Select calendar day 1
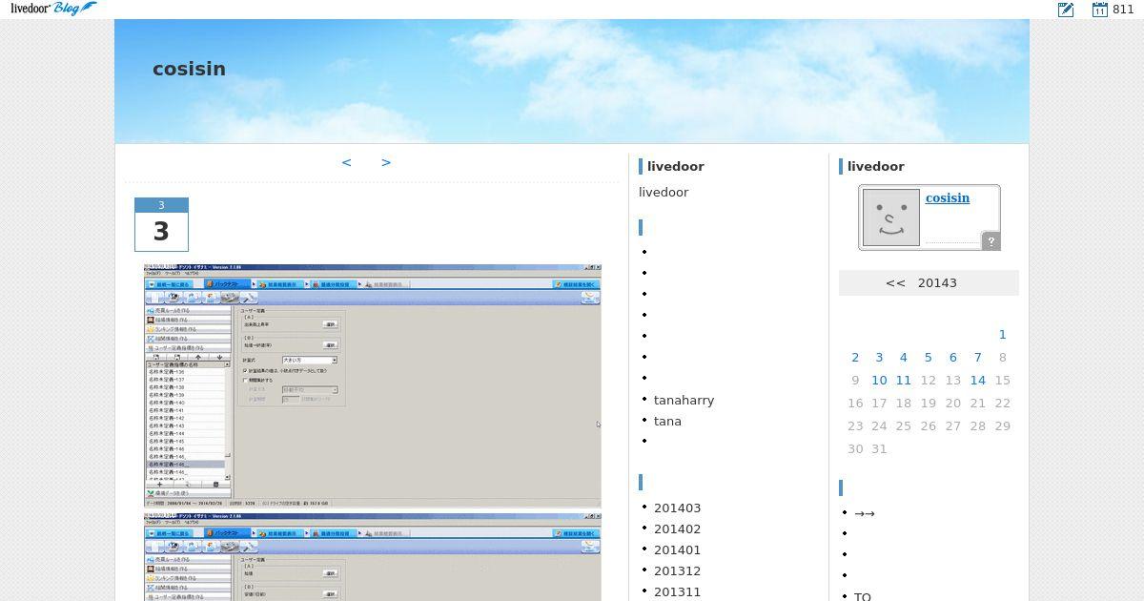 [1002, 334]
